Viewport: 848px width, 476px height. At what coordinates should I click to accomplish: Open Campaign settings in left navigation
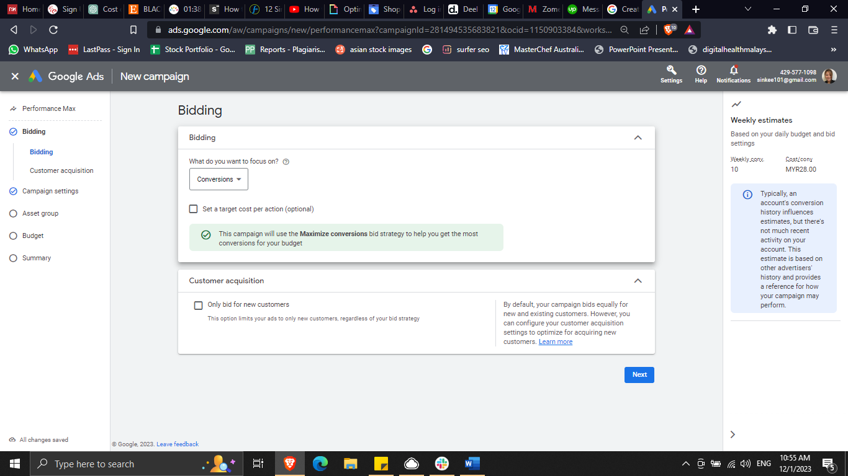pos(50,191)
